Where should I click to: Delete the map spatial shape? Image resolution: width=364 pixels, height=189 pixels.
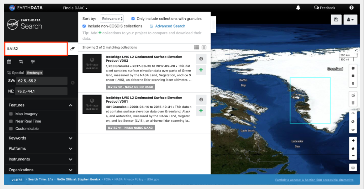click(x=353, y=103)
